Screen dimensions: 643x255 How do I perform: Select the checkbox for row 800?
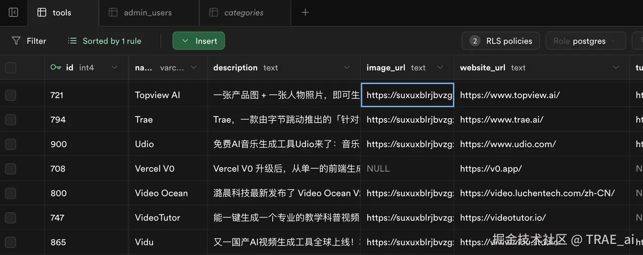tap(11, 193)
